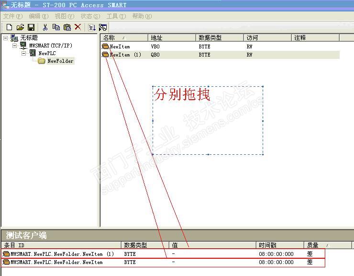Screen dimensions: 354x276
Task: Click the 测试客户端 panel title
Action: pos(26,235)
